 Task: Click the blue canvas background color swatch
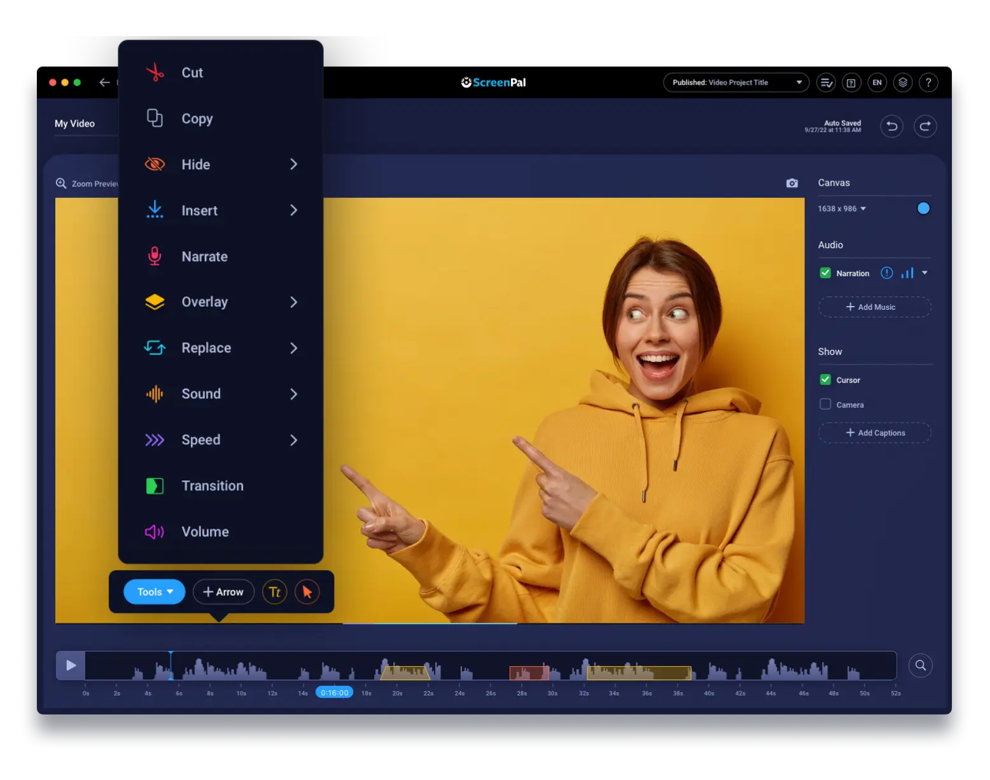click(x=923, y=208)
